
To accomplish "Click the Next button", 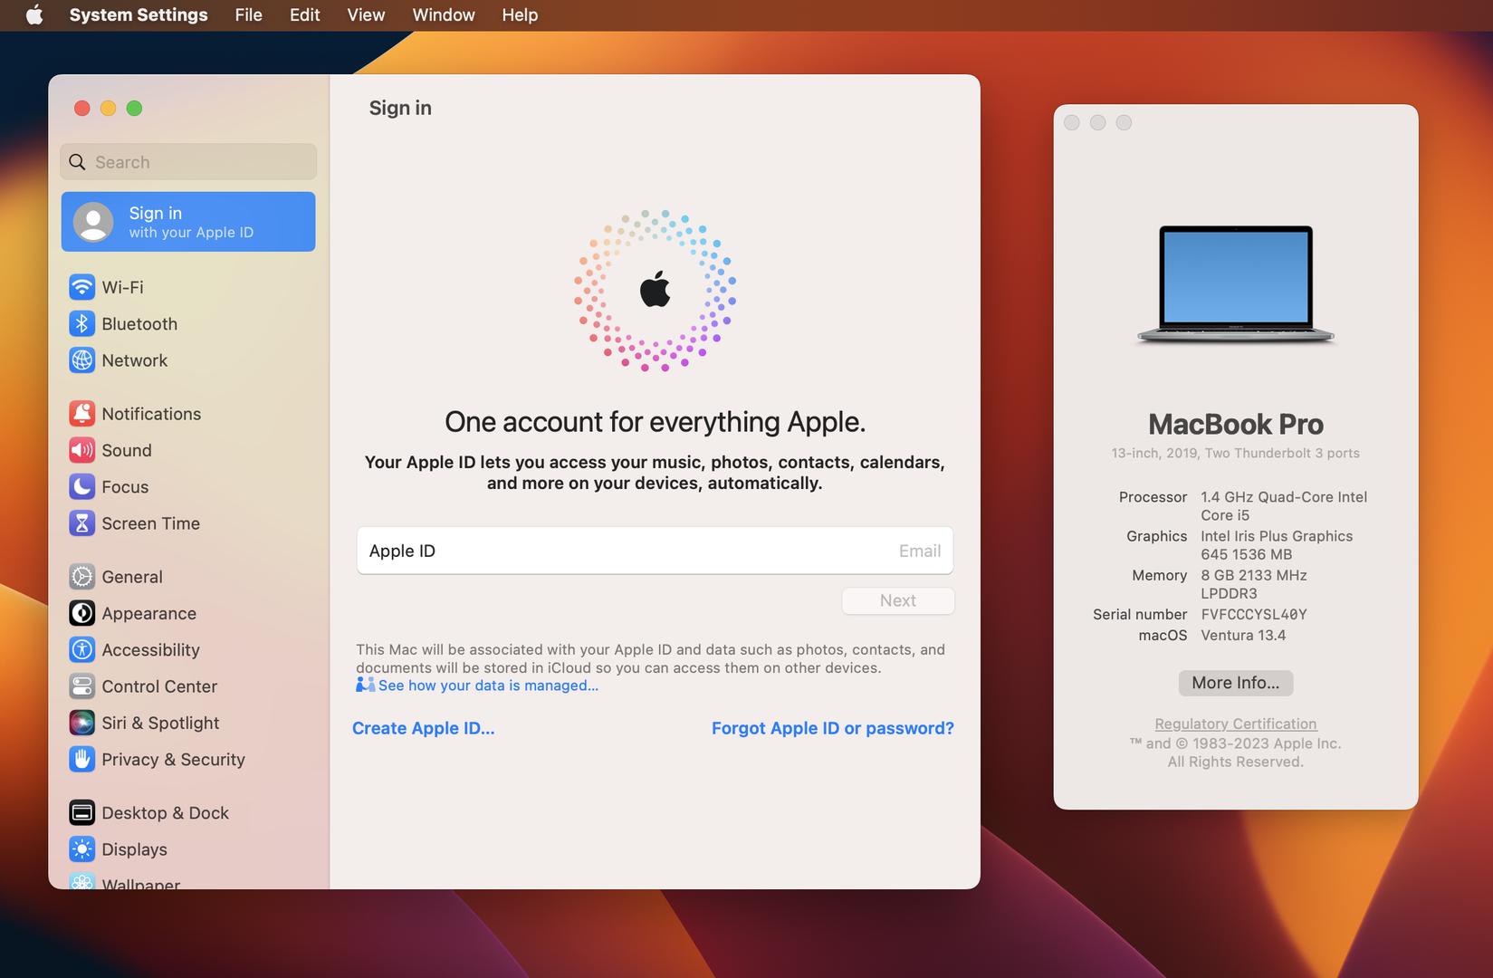I will pyautogui.click(x=898, y=600).
